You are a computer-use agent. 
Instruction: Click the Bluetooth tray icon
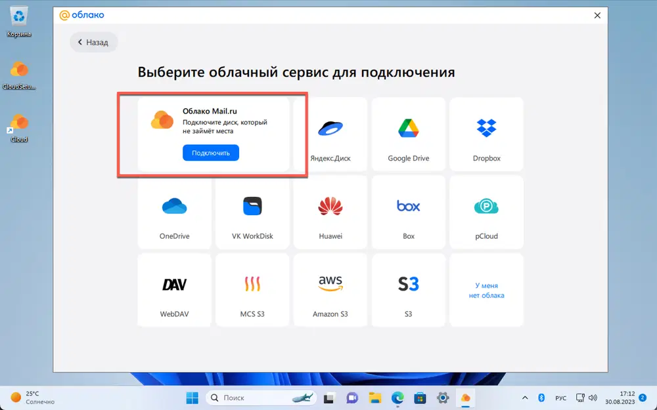[x=541, y=398]
